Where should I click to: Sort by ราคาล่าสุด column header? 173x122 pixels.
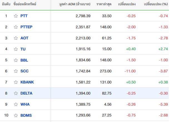click(104, 4)
